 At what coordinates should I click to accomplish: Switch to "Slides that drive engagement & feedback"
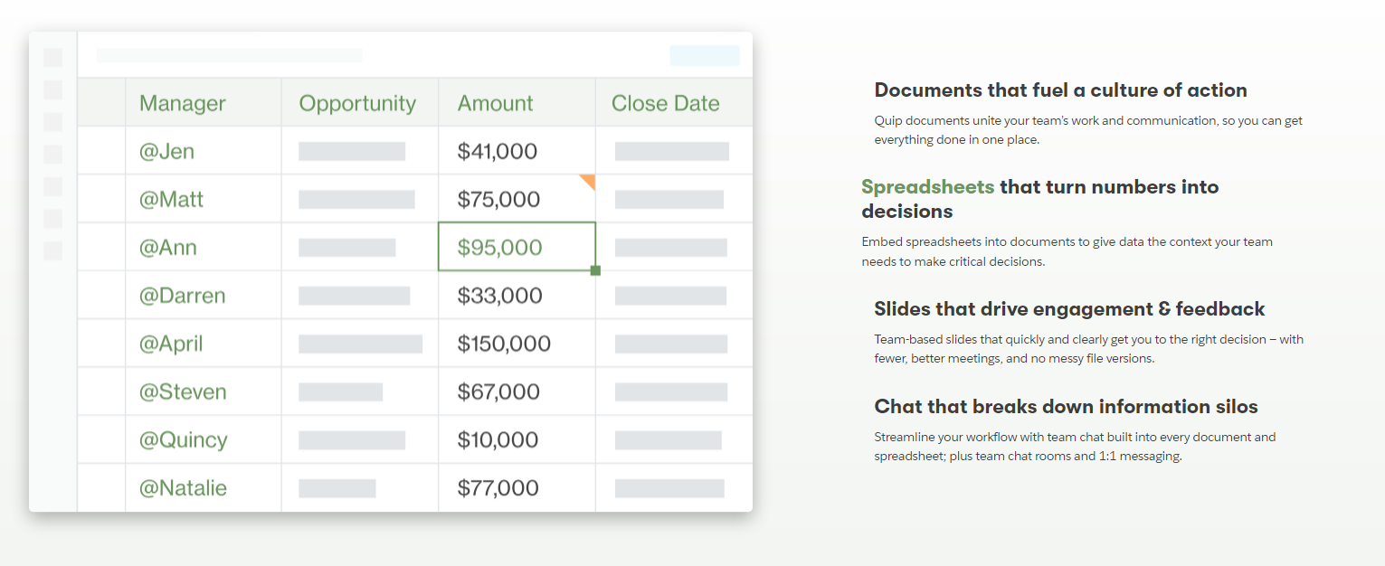coord(1069,309)
